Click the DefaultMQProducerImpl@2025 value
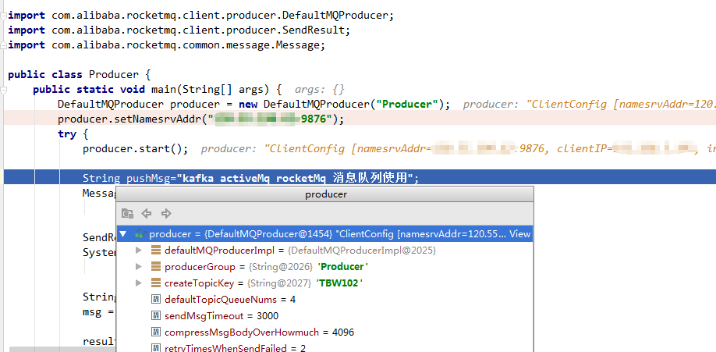Image resolution: width=716 pixels, height=352 pixels. pos(362,251)
